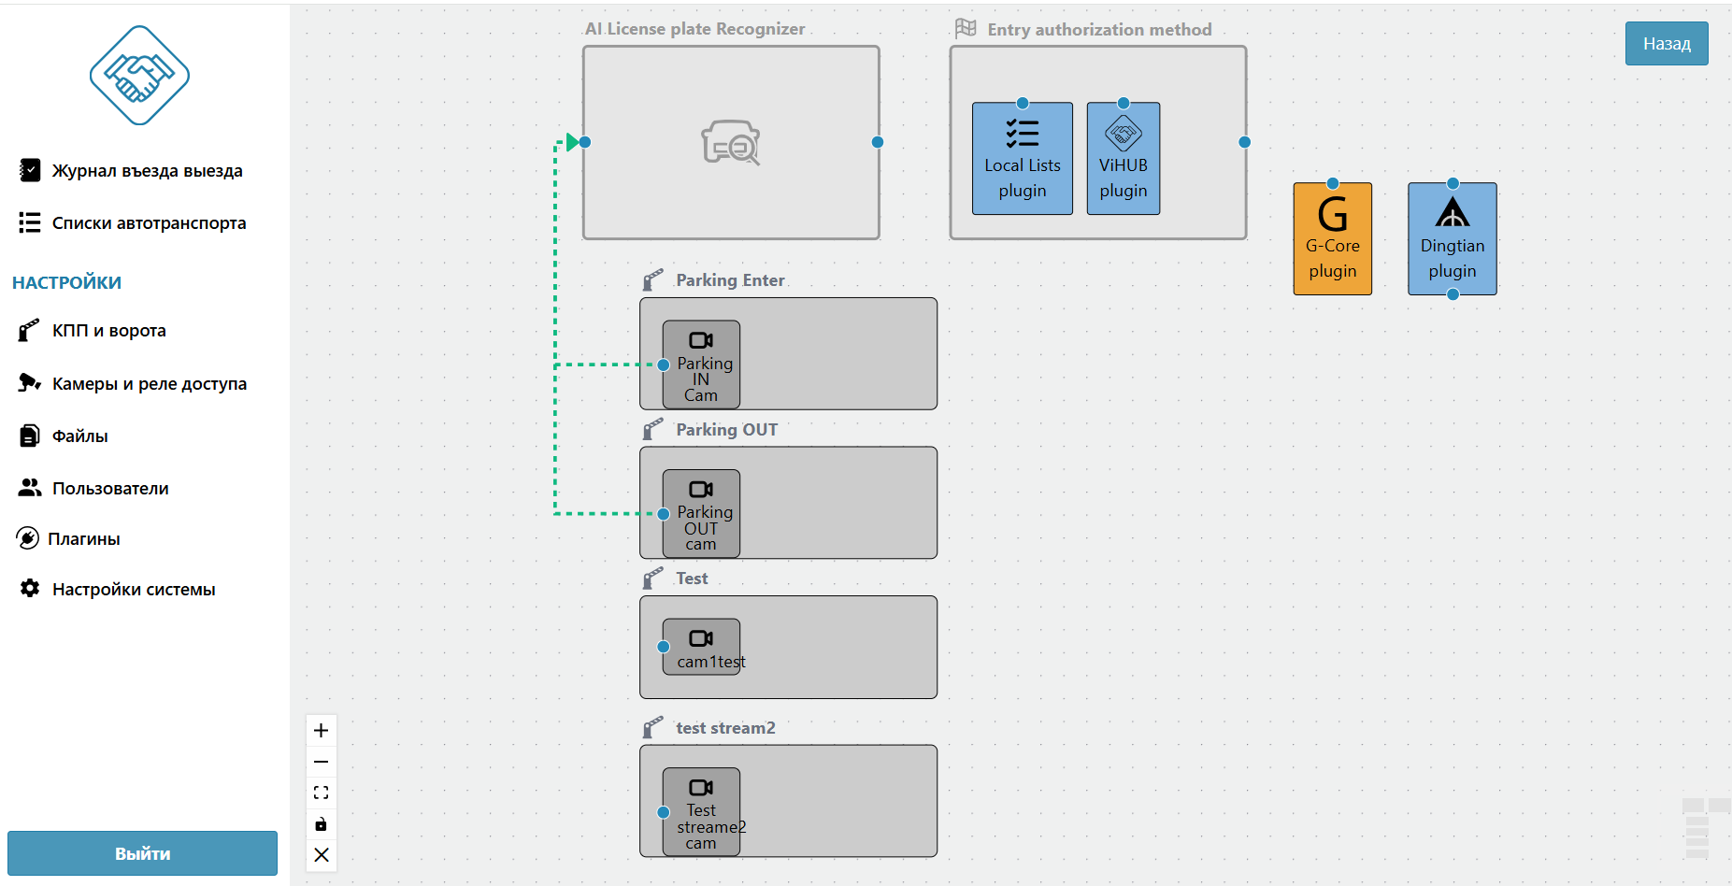This screenshot has width=1732, height=886.
Task: Open Журнал въезда выезда menu item
Action: point(147,171)
